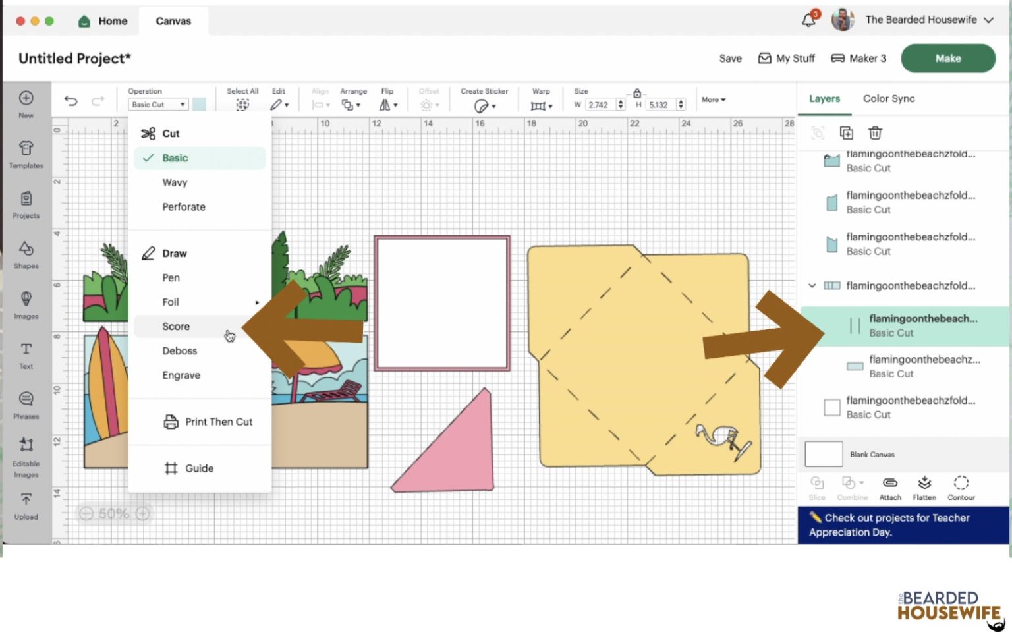Click the Undo arrow
This screenshot has height=643, width=1012.
click(70, 101)
